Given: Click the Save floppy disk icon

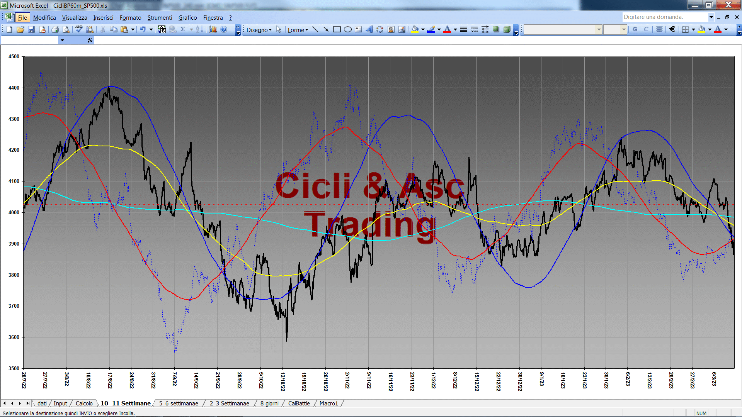Looking at the screenshot, I should [31, 29].
